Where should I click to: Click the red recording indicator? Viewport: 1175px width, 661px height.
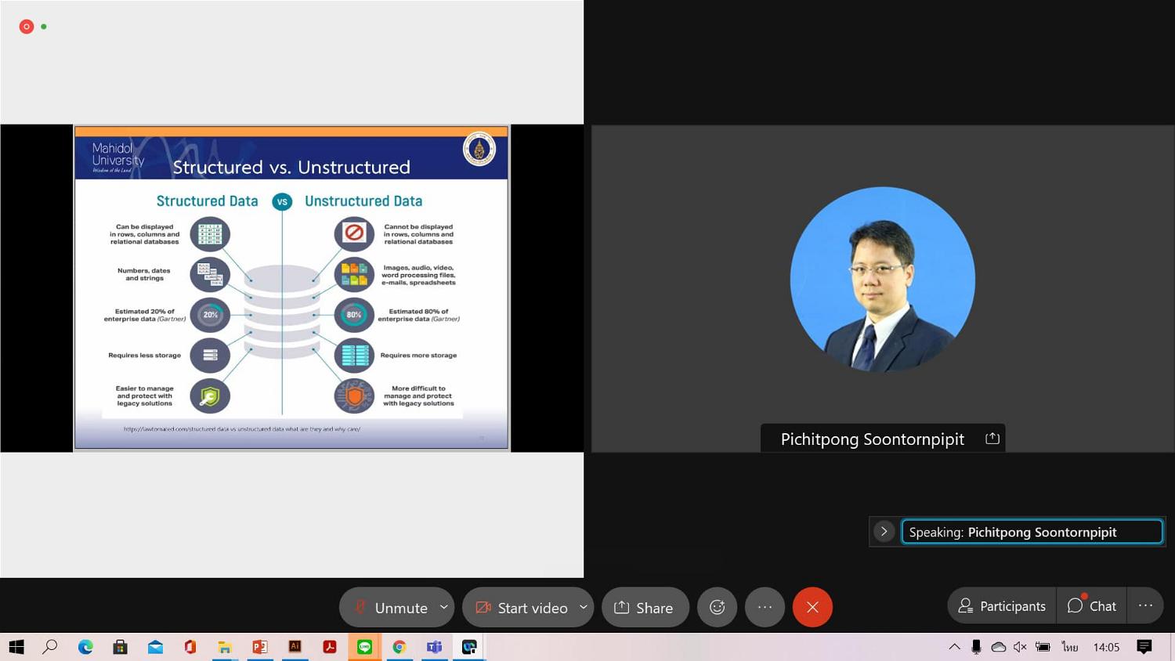(27, 27)
